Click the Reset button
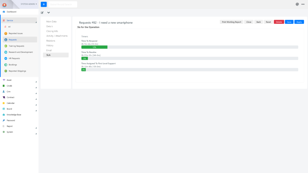Image resolution: width=308 pixels, height=173 pixels. (x=268, y=22)
